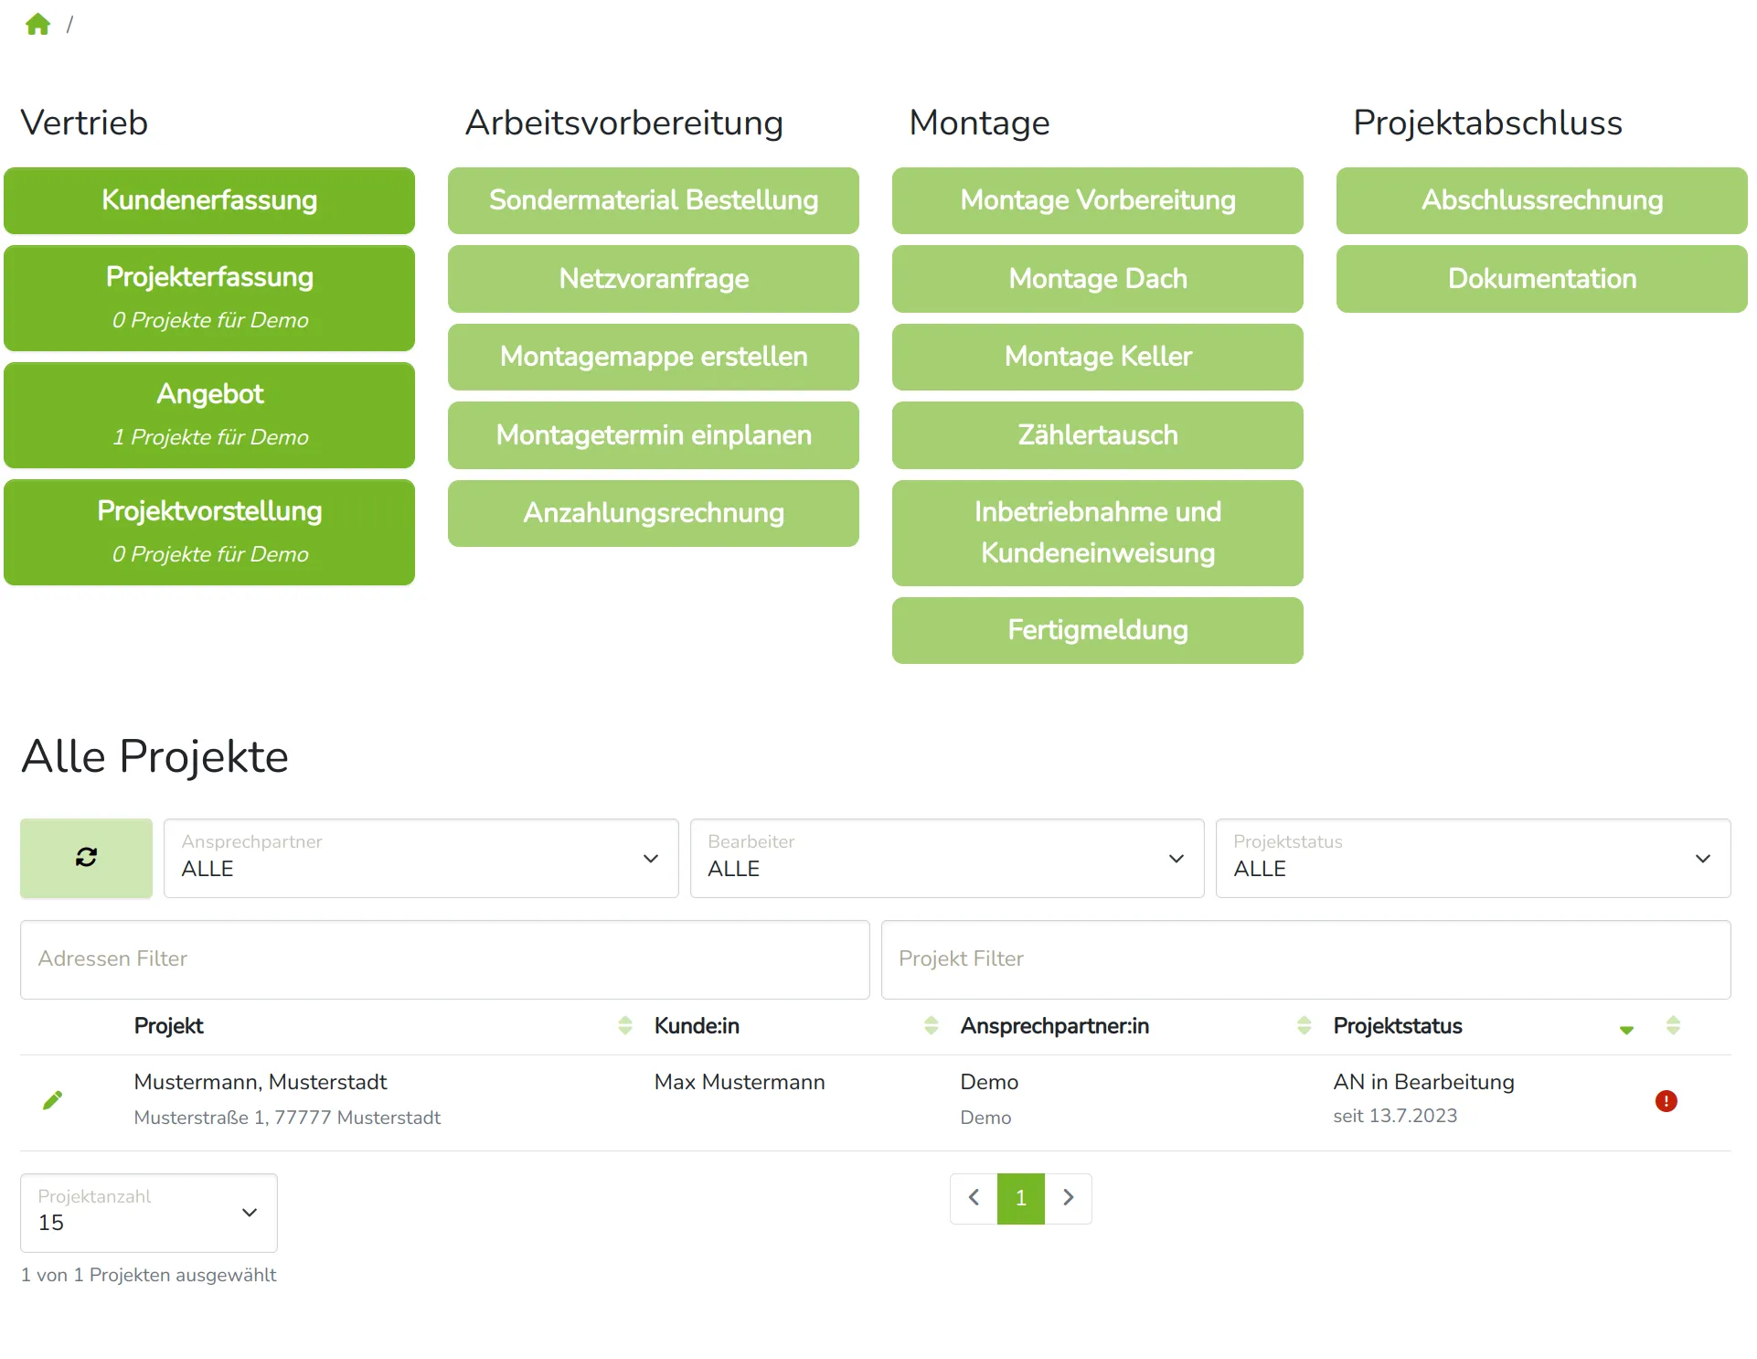
Task: Click address Musterstraße 1, 77777 Musterstadt
Action: 287,1118
